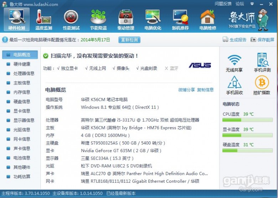
Task: Open 电脑优化 PC optimization
Action: point(153,20)
